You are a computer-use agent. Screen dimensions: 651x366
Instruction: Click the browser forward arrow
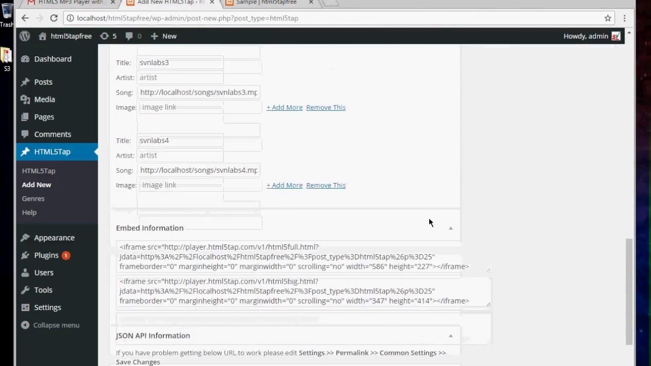[x=39, y=18]
